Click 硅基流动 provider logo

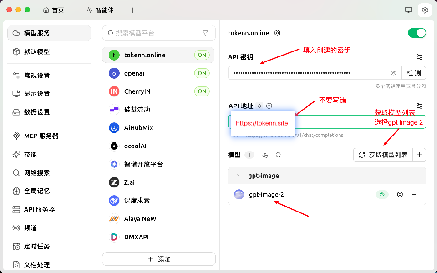[x=114, y=110]
